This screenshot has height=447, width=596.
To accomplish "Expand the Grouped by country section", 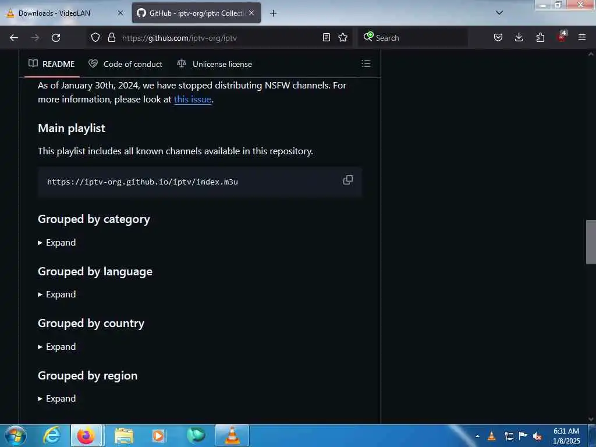I will click(57, 347).
